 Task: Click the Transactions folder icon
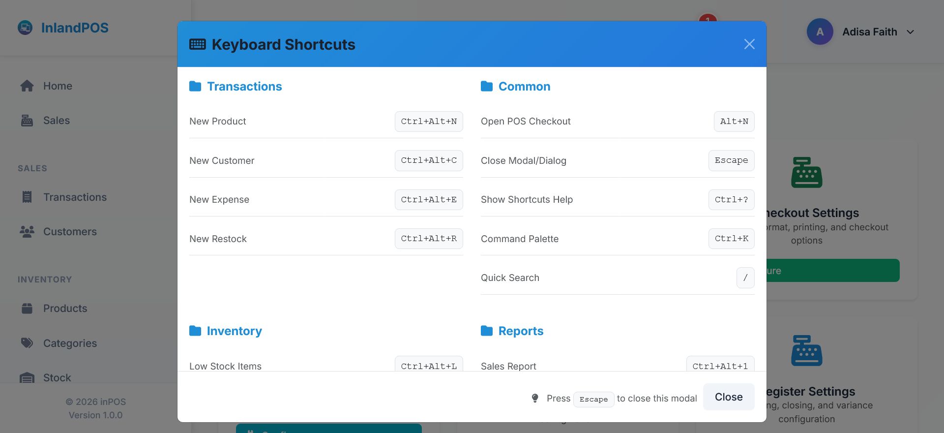[x=195, y=87]
